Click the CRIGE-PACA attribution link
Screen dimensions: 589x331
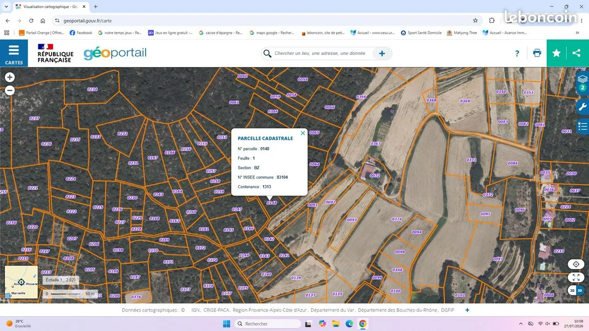tap(216, 310)
